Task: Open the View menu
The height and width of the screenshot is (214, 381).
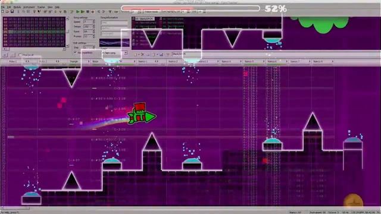Action: click(x=50, y=7)
